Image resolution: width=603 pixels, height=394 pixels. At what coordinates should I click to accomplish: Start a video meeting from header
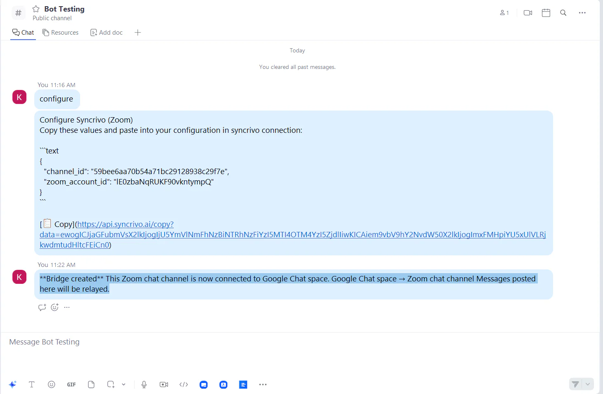tap(528, 13)
